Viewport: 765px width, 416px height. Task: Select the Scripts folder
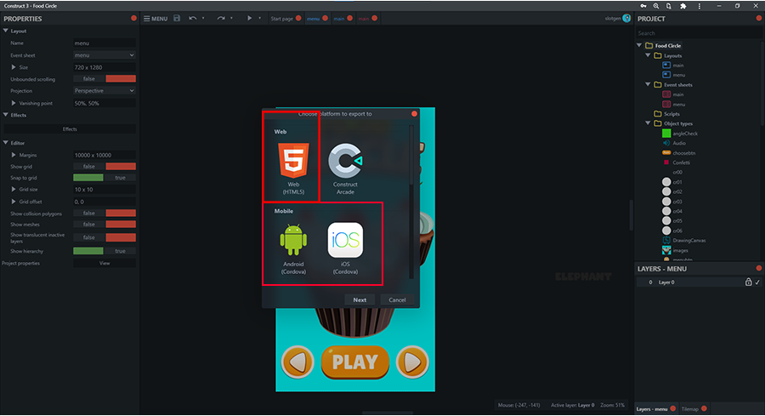click(671, 114)
